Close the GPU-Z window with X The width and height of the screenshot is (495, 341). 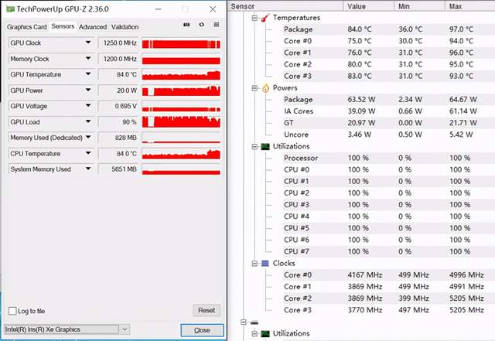tap(213, 9)
